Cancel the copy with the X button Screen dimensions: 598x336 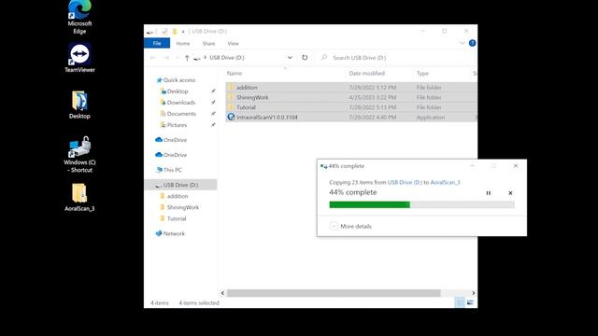tap(510, 193)
